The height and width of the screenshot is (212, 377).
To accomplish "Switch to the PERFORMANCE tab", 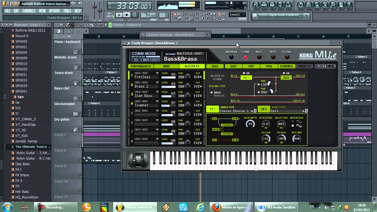I will coord(141,66).
